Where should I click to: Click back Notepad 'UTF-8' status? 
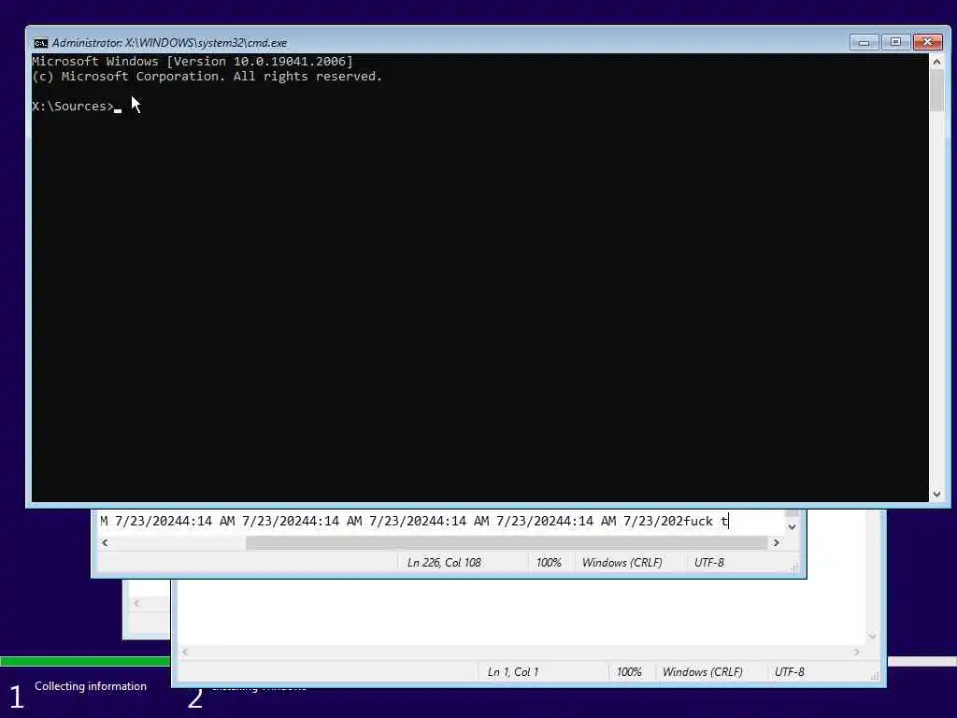pos(789,671)
